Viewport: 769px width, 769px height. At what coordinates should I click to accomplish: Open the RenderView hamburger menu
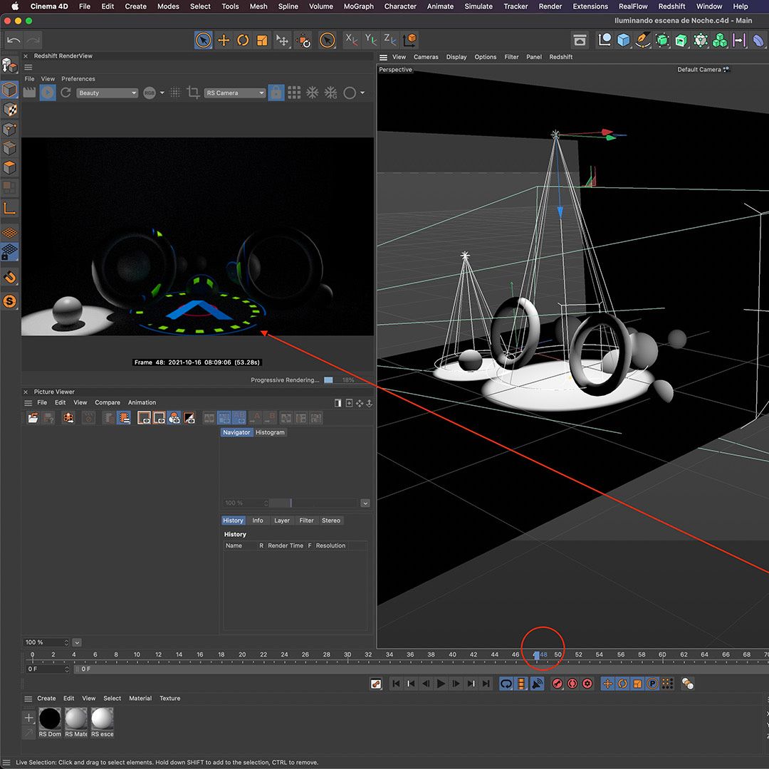click(x=28, y=67)
